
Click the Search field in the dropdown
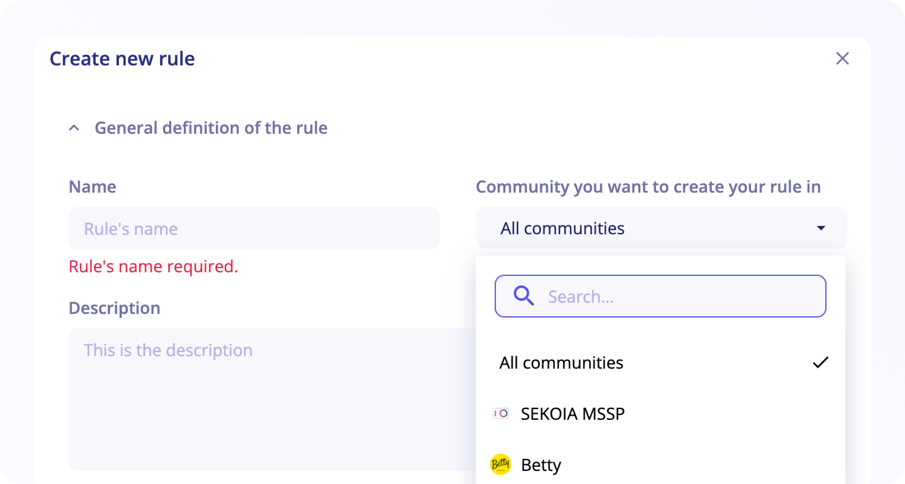pyautogui.click(x=661, y=296)
